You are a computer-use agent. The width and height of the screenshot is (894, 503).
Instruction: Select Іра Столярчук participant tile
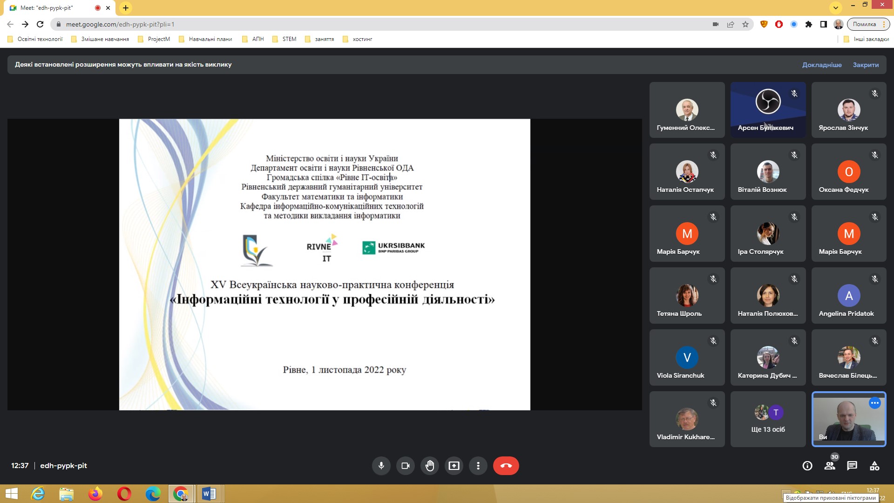click(768, 234)
